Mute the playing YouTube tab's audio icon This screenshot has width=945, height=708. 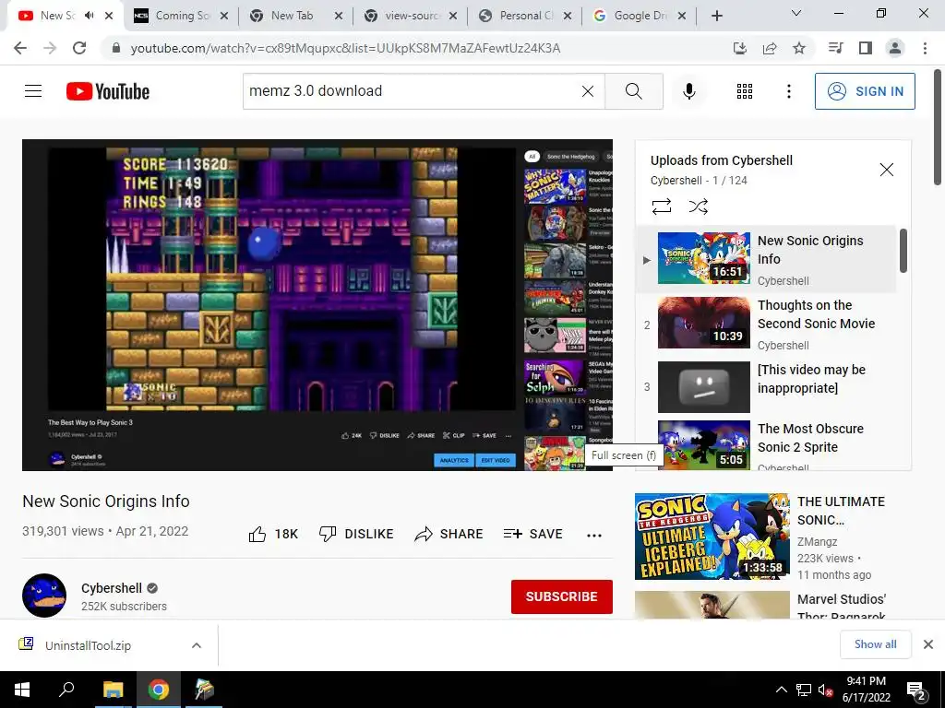(x=90, y=16)
